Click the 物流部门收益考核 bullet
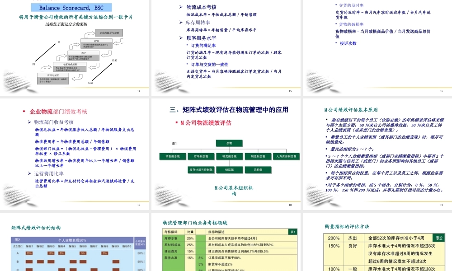Image resolution: width=452 pixels, height=271 pixels. point(54,122)
